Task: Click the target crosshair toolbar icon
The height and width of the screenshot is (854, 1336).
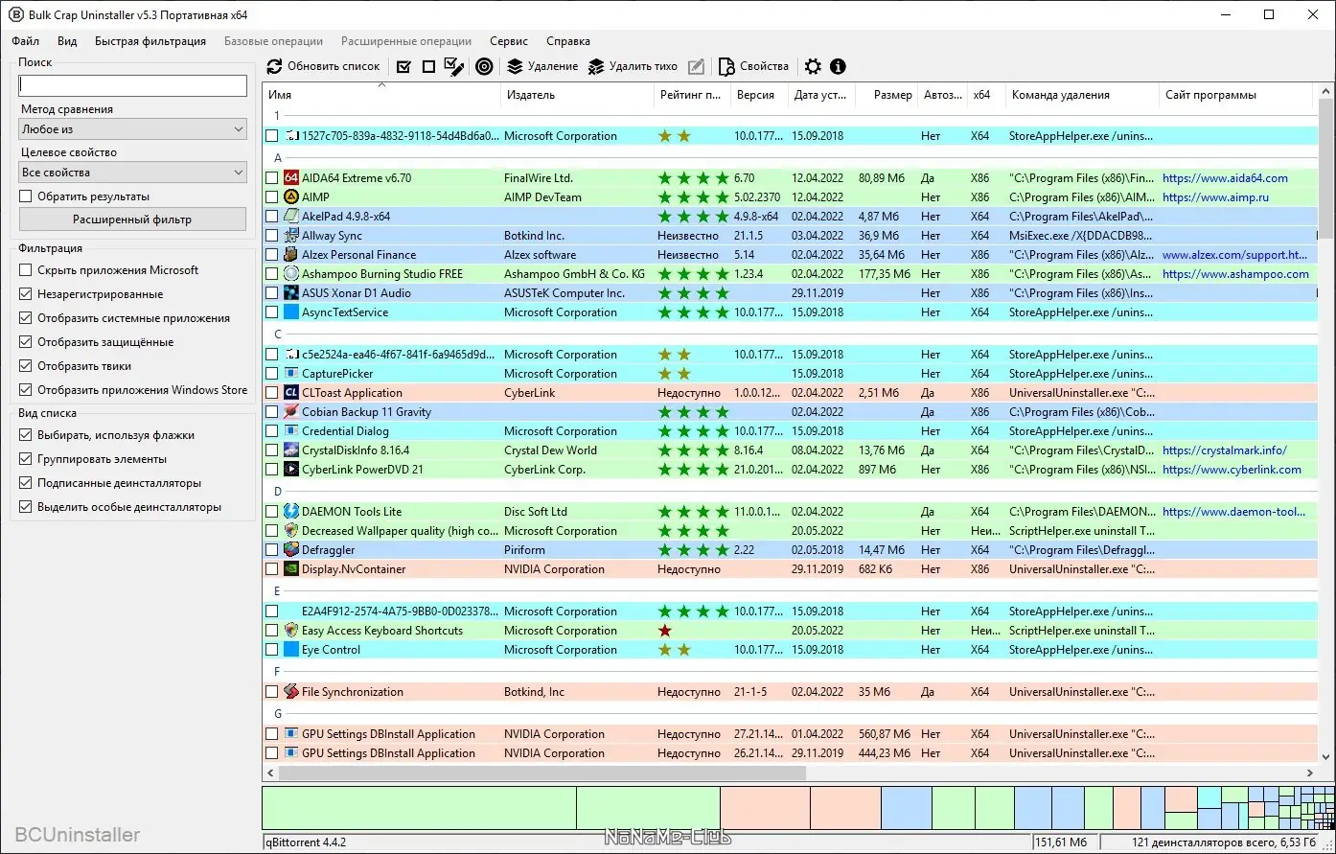Action: pyautogui.click(x=484, y=66)
